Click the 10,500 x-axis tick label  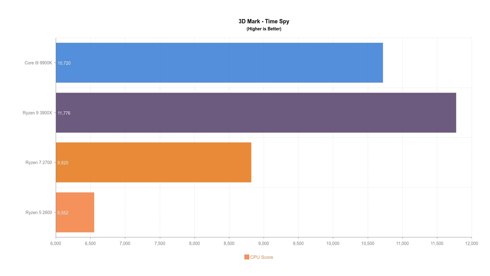click(367, 243)
